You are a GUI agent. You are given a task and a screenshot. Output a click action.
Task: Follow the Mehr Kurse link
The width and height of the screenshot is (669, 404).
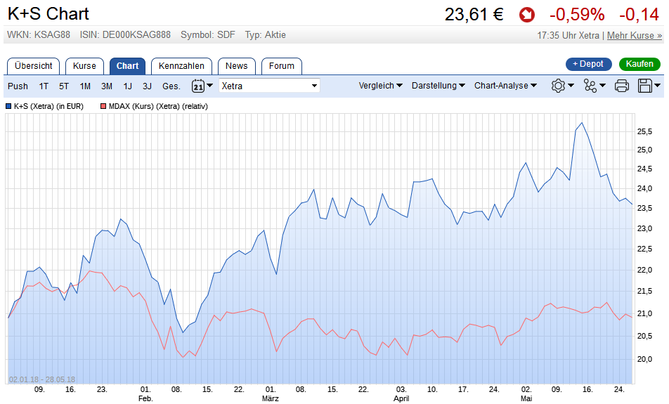[634, 35]
